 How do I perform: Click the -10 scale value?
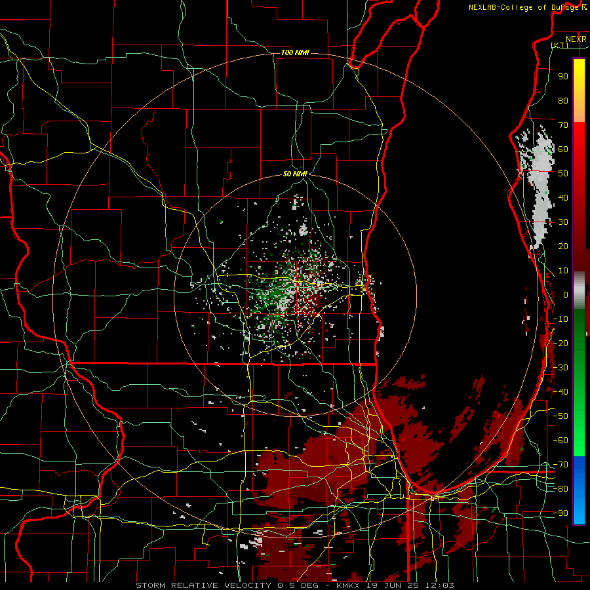click(560, 319)
